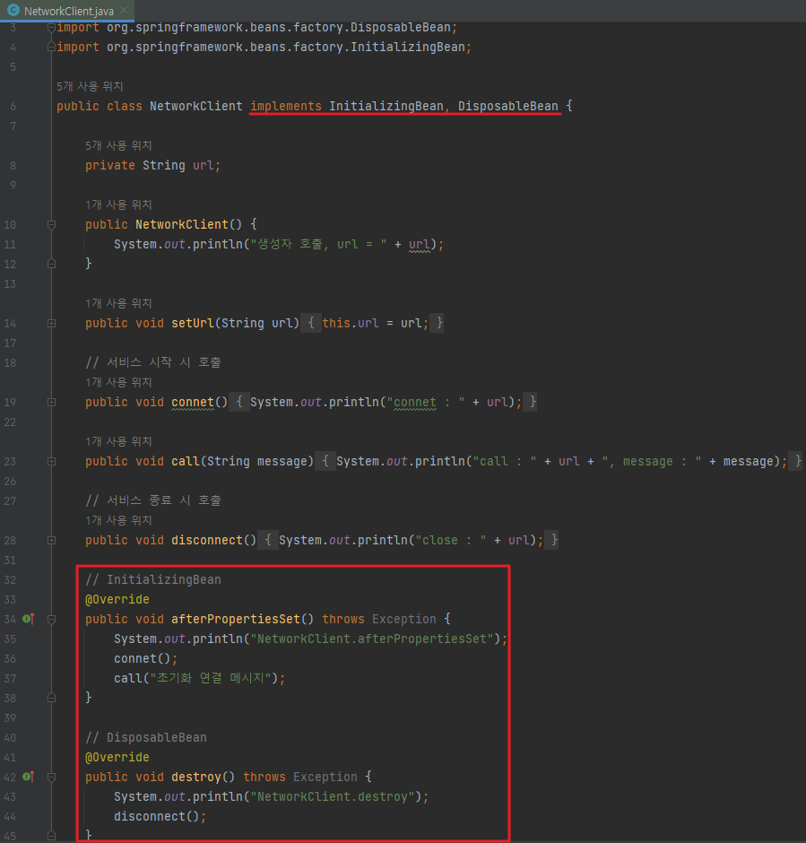Click the class name NetworkClient on line 6
This screenshot has width=806, height=843.
[x=196, y=106]
